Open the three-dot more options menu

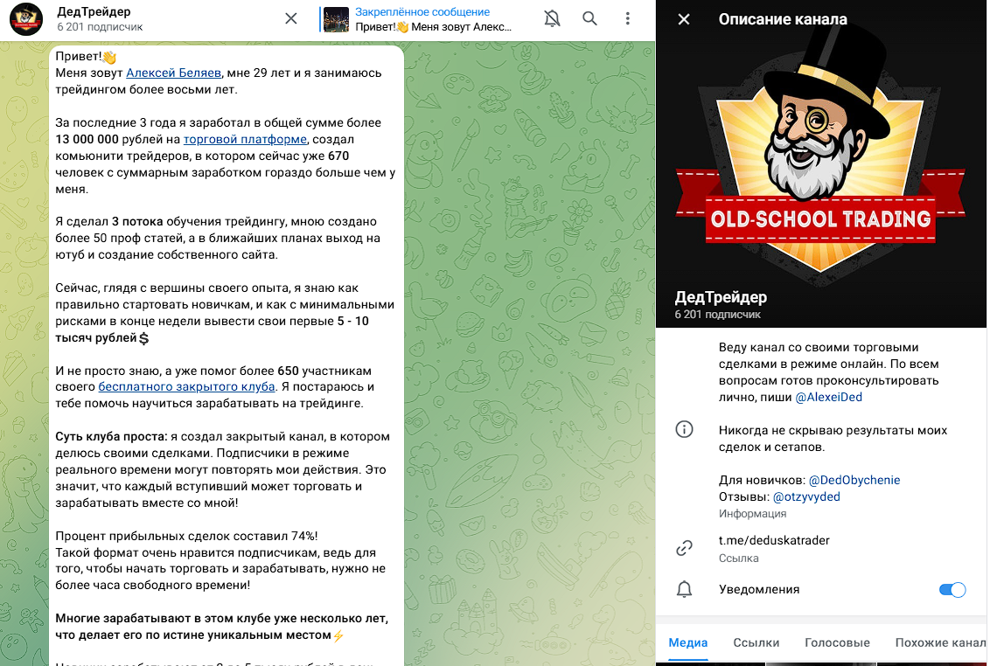(x=628, y=18)
